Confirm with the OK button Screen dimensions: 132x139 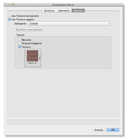tap(113, 130)
